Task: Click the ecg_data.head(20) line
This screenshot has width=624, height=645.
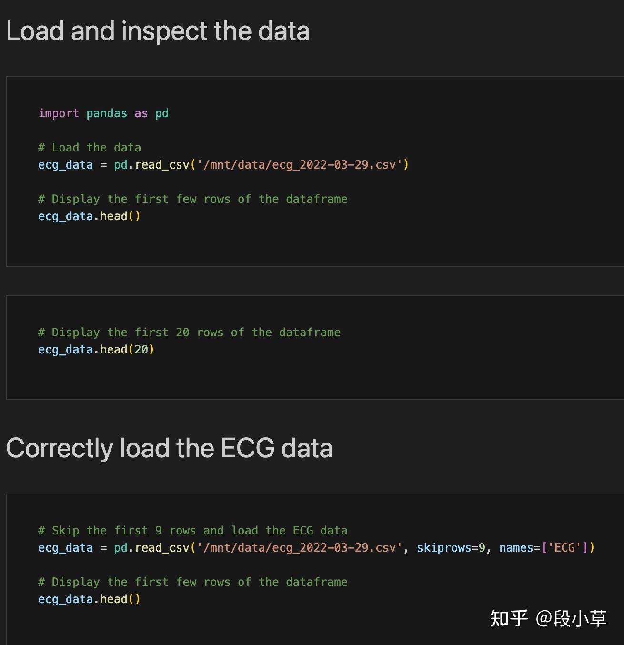Action: coord(96,350)
